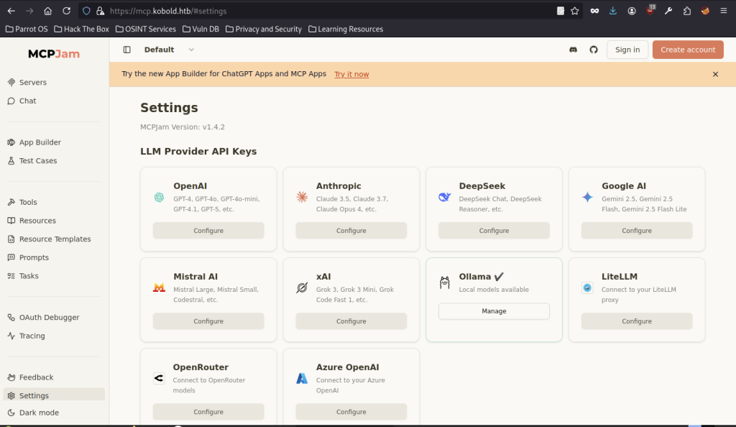This screenshot has width=736, height=427.
Task: Configure the Mistral AI API key
Action: click(x=208, y=321)
